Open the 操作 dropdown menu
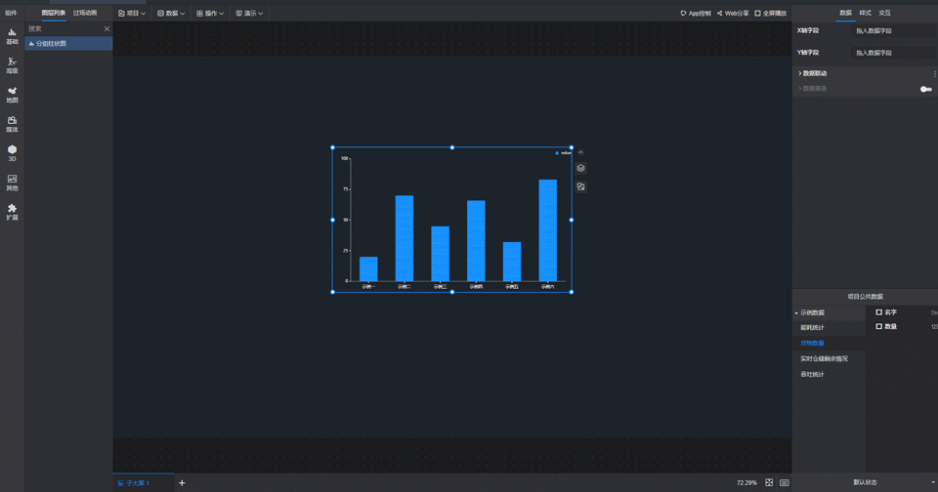Image resolution: width=938 pixels, height=492 pixels. 210,13
